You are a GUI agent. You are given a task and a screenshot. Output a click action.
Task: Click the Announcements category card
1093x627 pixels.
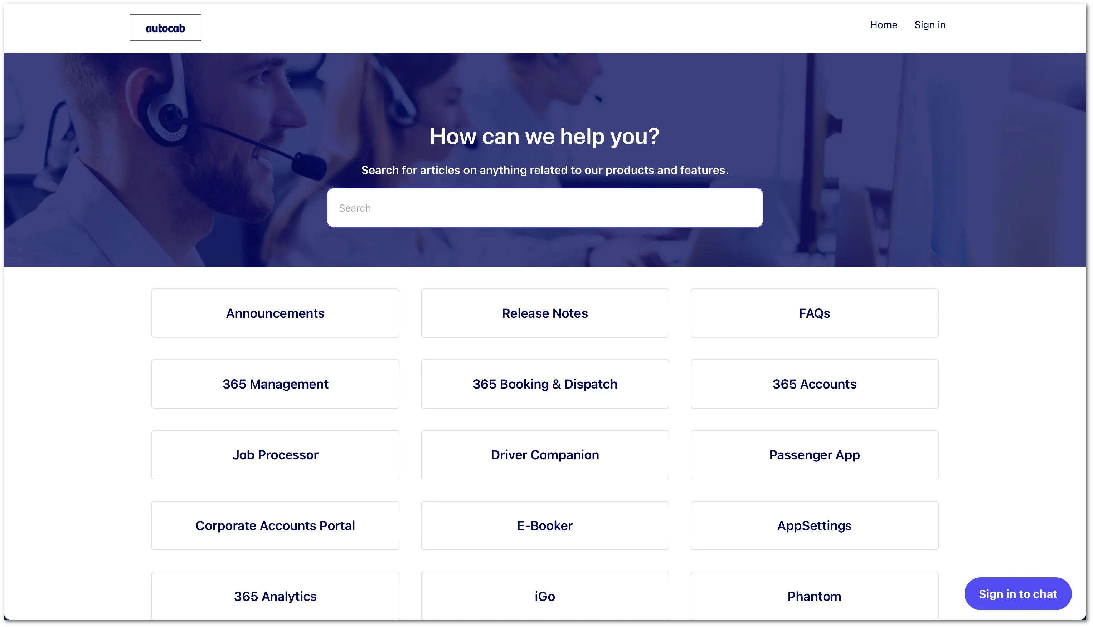(x=276, y=313)
